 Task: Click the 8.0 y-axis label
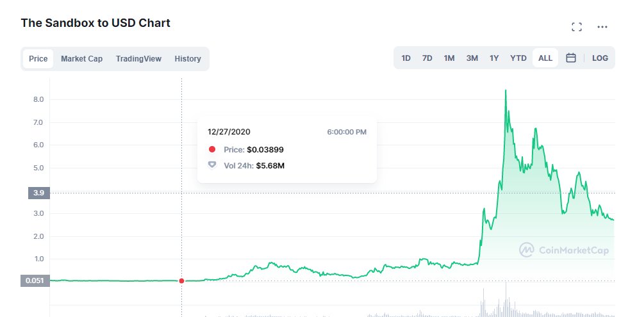pyautogui.click(x=38, y=99)
